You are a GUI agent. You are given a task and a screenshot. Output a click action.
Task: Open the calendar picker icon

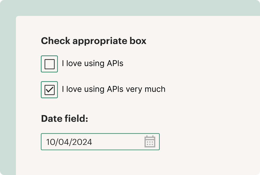coord(150,142)
